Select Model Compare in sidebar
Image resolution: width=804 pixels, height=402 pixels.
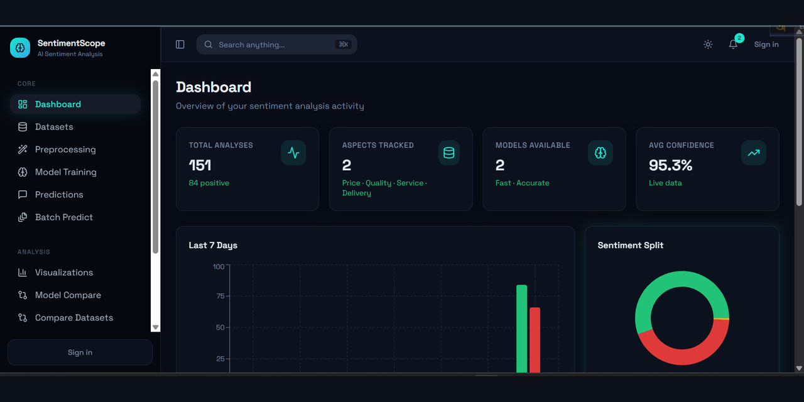(75, 295)
